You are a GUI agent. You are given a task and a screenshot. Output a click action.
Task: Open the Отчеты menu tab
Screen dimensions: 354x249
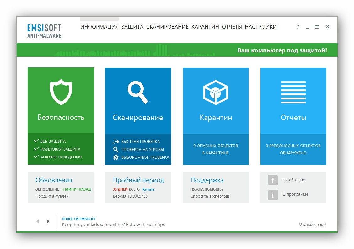232,27
